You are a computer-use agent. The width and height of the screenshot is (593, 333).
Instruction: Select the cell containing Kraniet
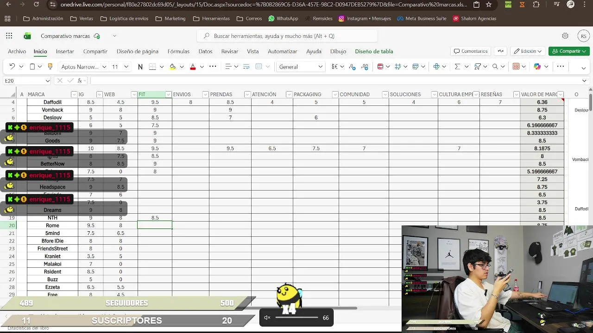coord(52,256)
